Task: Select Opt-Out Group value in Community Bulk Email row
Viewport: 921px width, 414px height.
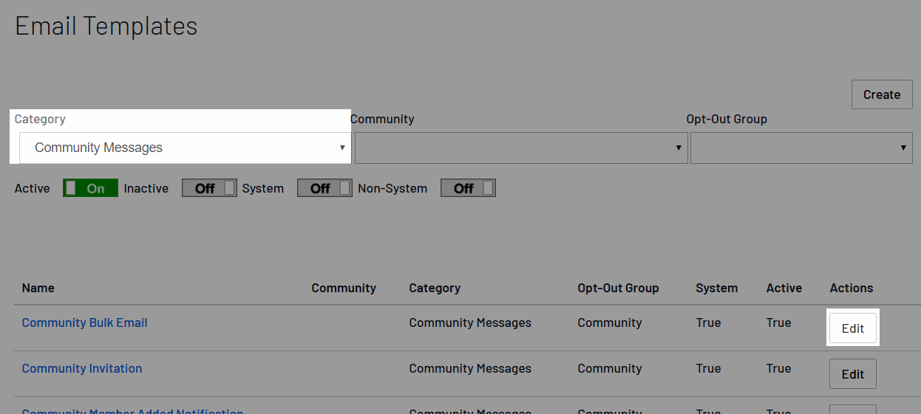Action: click(x=610, y=322)
